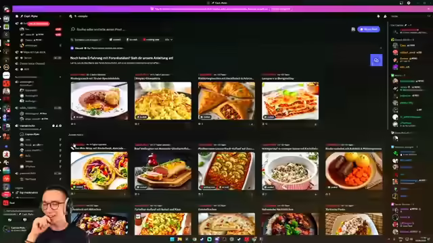Screen dimensions: 433x243
Task: Open the Käsespätzle post image
Action: (x=163, y=101)
